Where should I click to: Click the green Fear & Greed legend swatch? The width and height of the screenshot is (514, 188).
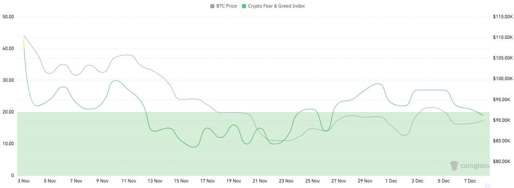pos(244,6)
